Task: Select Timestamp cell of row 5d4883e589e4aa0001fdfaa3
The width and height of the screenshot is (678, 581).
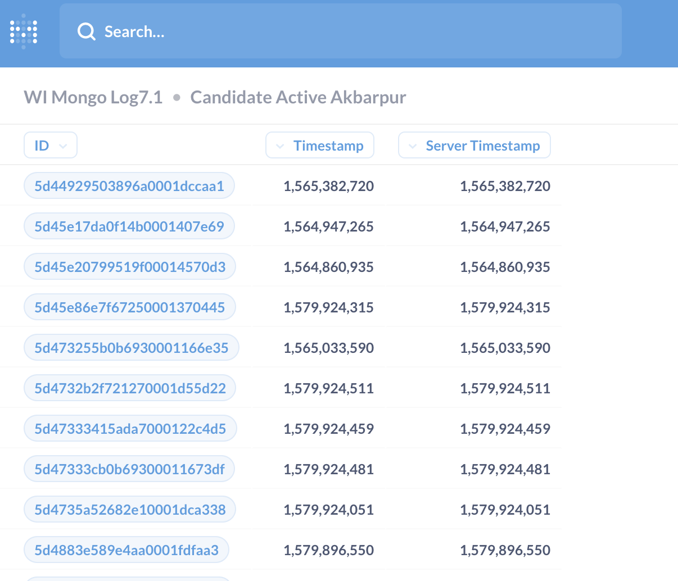Action: point(329,550)
